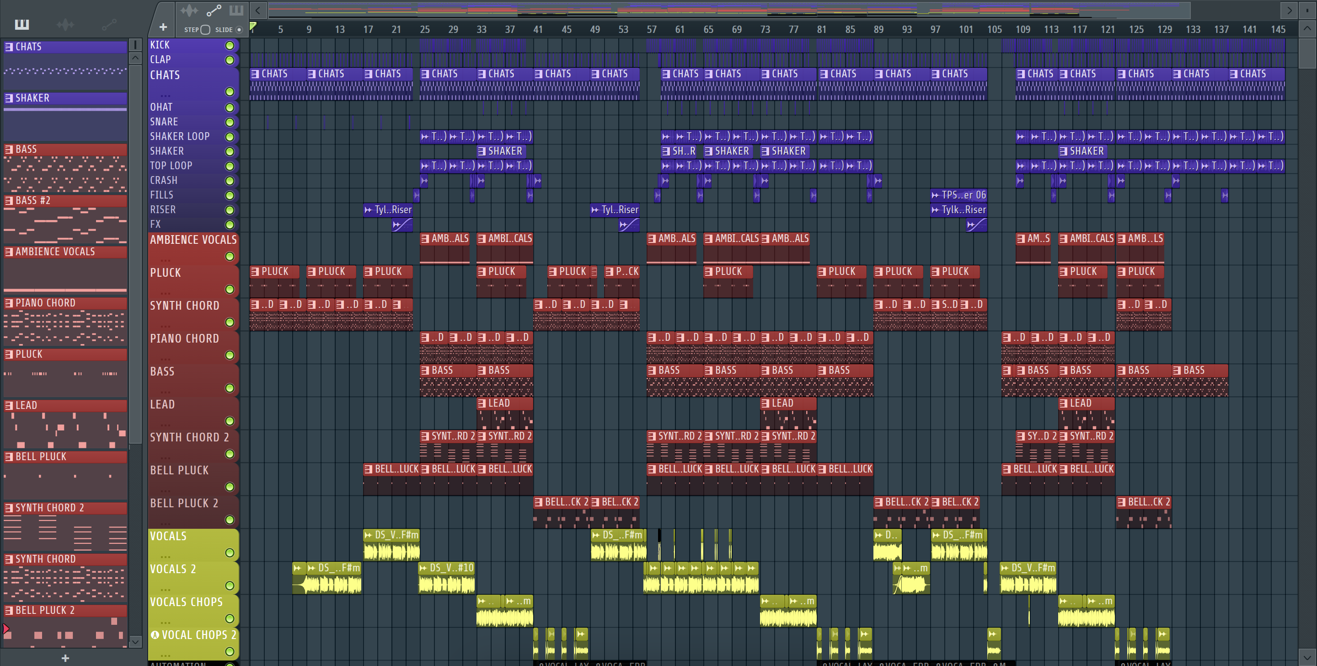The width and height of the screenshot is (1317, 666).
Task: Show audio clips filter in picker panel
Action: tap(65, 24)
